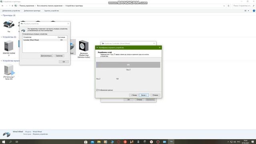
Task: Open File Explorer from taskbar
Action: [x=99, y=142]
